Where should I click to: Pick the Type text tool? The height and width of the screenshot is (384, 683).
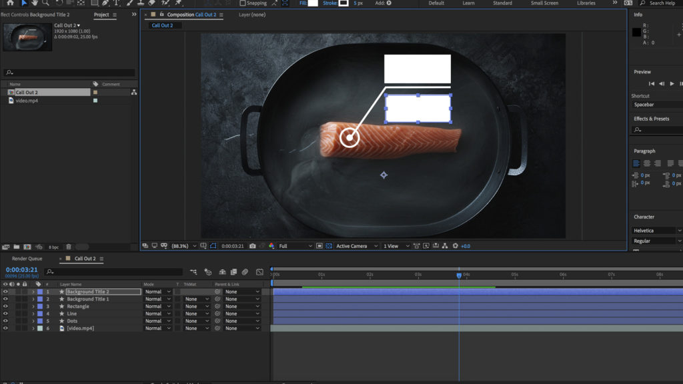[116, 3]
